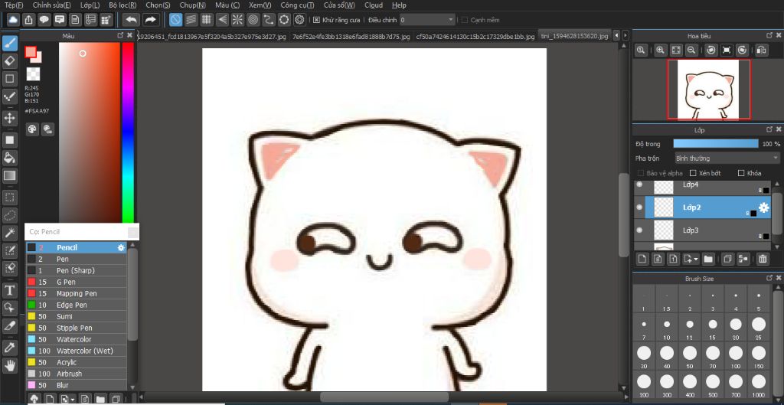
Task: Hide the Lớp2 layer
Action: click(x=639, y=207)
